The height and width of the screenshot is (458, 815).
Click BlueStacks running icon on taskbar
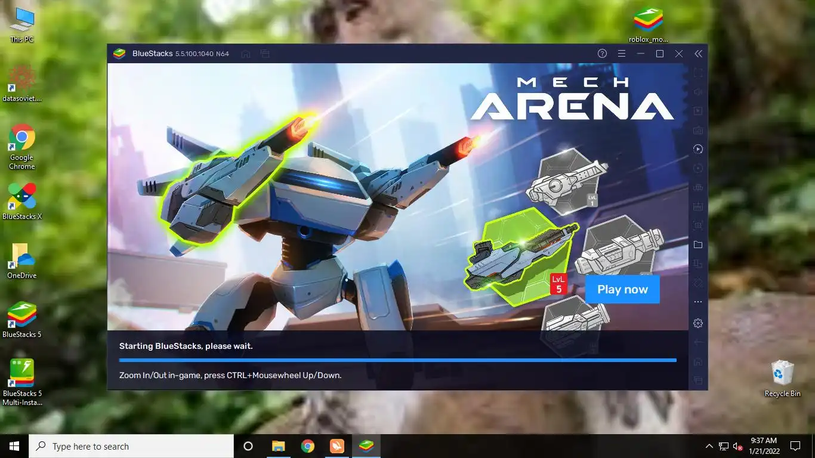click(366, 446)
